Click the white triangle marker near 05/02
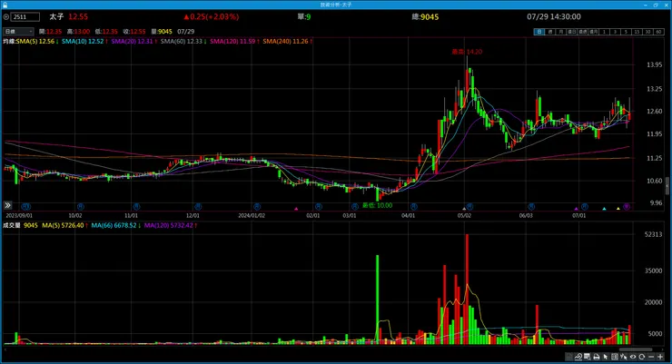The width and height of the screenshot is (672, 364). tap(464, 209)
